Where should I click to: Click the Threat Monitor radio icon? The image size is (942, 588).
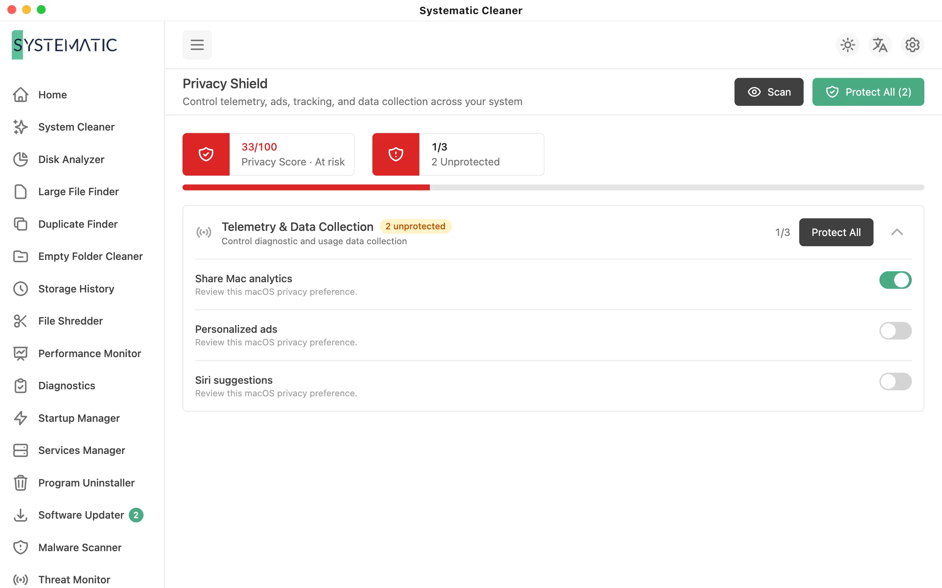coord(20,579)
